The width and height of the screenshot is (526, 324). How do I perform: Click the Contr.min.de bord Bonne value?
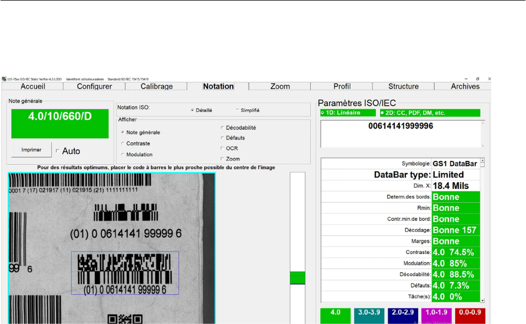pyautogui.click(x=456, y=219)
